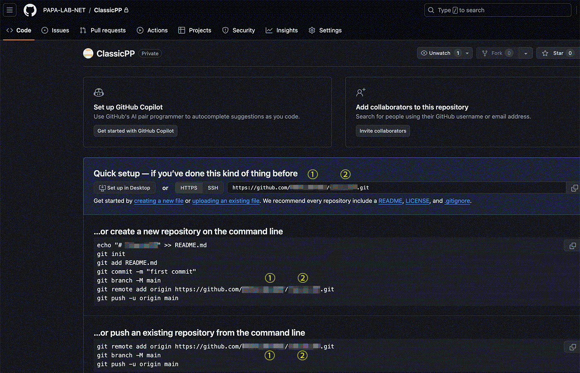Open the creating a new file link
Viewport: 580px width, 373px height.
(x=159, y=201)
